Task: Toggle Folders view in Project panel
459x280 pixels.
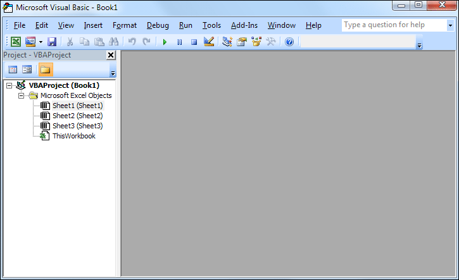Action: (46, 70)
